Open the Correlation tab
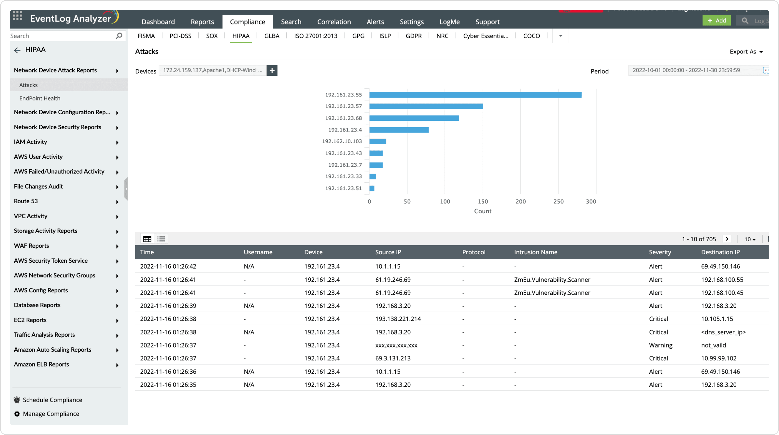Image resolution: width=779 pixels, height=435 pixels. point(334,22)
